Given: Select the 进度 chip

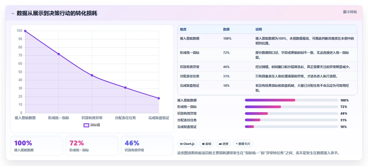Looking at the screenshot, I should (223, 144).
